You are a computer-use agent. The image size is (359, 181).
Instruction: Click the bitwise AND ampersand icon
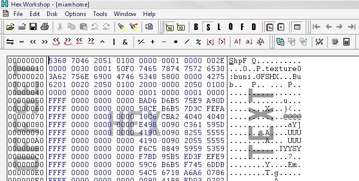pyautogui.click(x=125, y=42)
